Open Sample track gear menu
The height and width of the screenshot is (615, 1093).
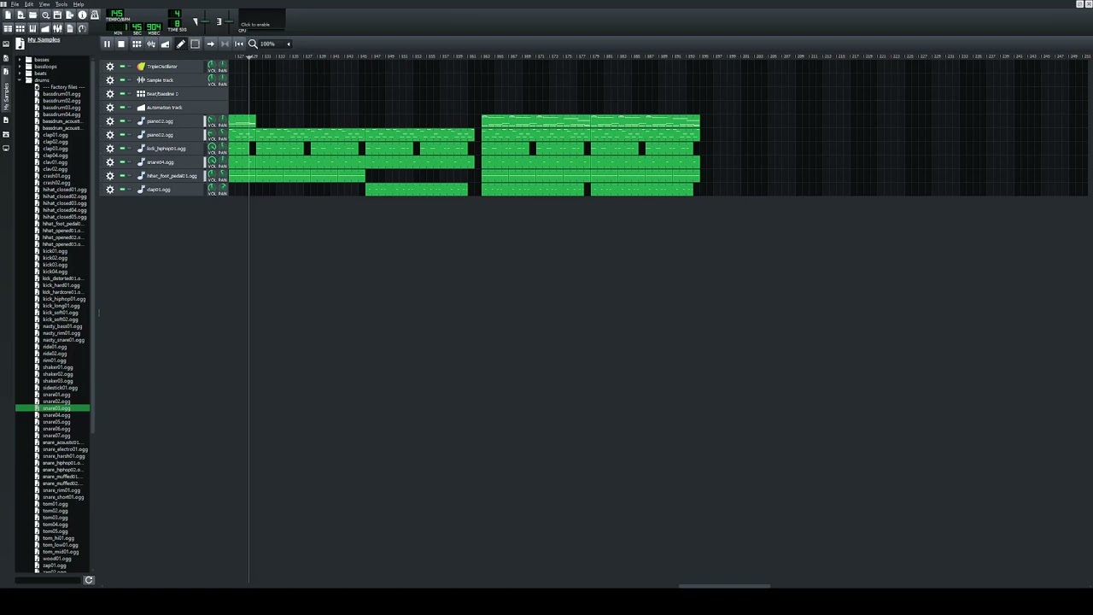pyautogui.click(x=110, y=80)
